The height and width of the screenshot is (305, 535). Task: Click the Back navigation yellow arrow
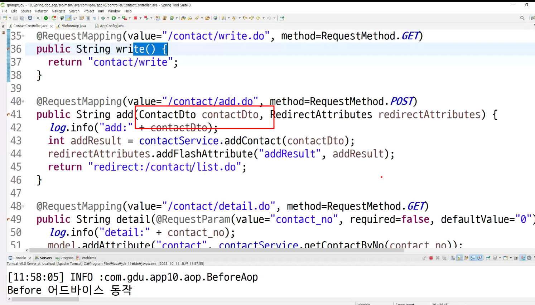258,18
